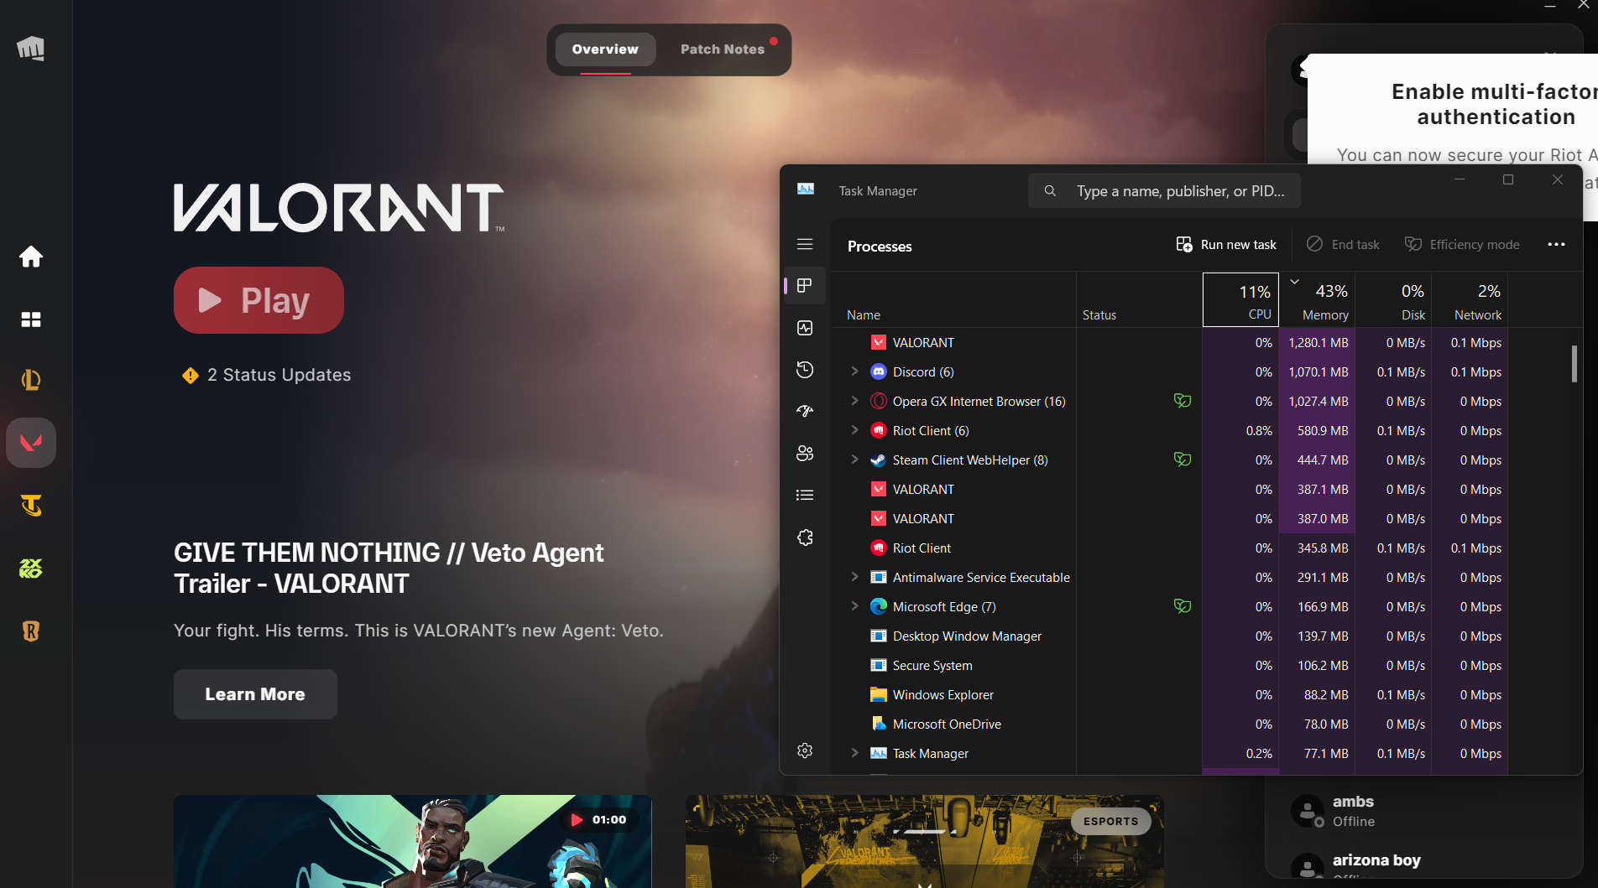Expand Antimalware Service Executable group
The height and width of the screenshot is (888, 1598).
(x=854, y=577)
